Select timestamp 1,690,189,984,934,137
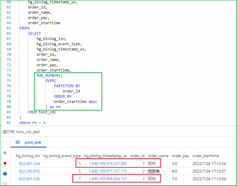Image resolution: width=237 pixels, height=186 pixels. [x=108, y=179]
